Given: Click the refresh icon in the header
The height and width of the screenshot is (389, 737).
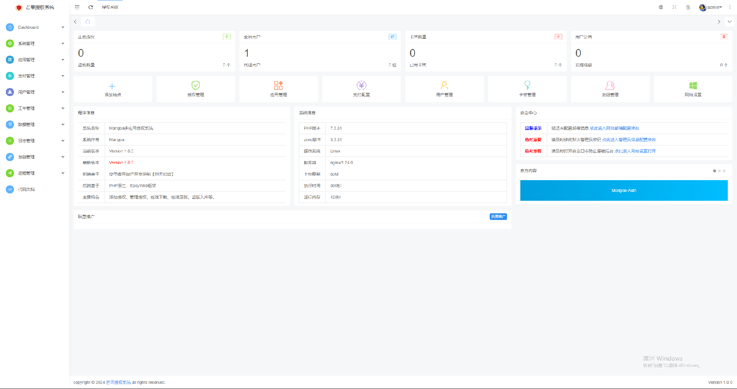Looking at the screenshot, I should pos(91,7).
